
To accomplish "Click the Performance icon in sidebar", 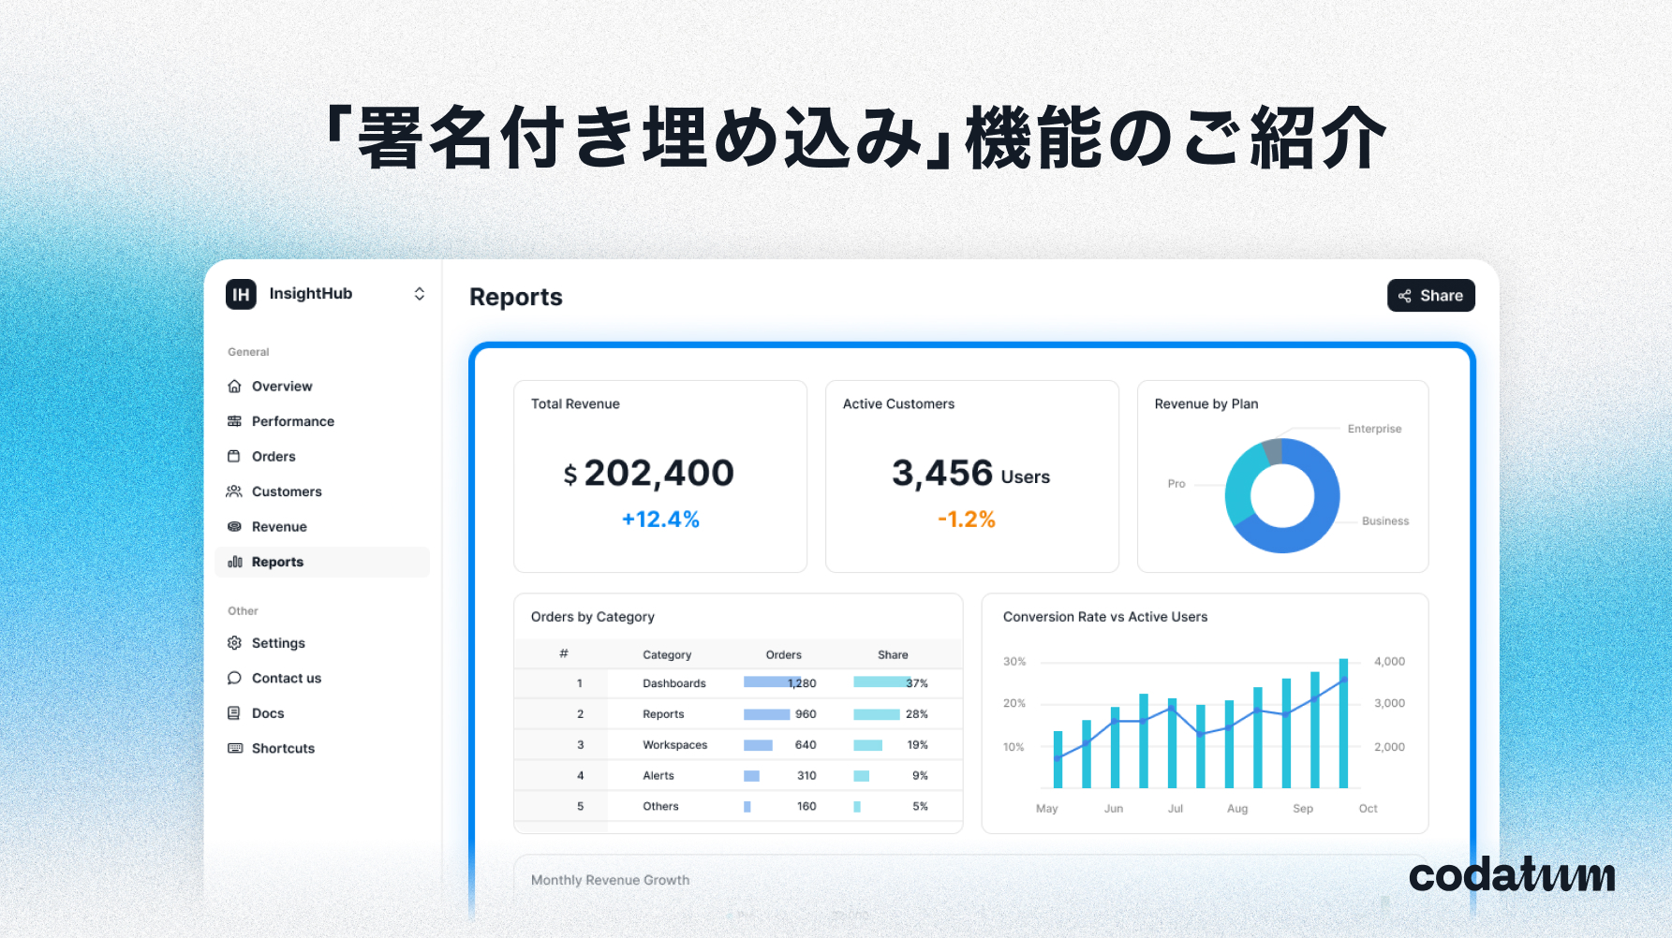I will click(x=234, y=421).
